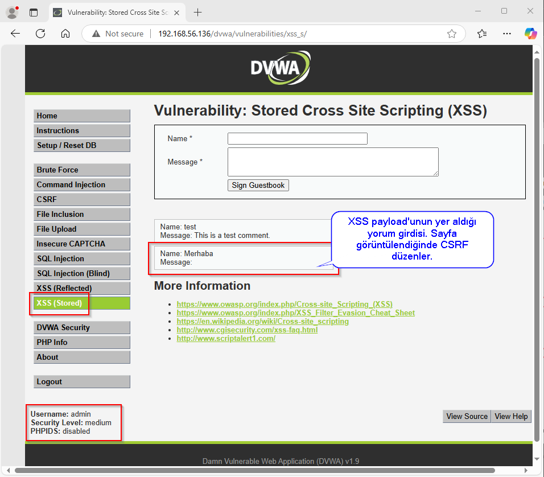Reload the page with the refresh icon
The image size is (544, 477).
point(40,34)
